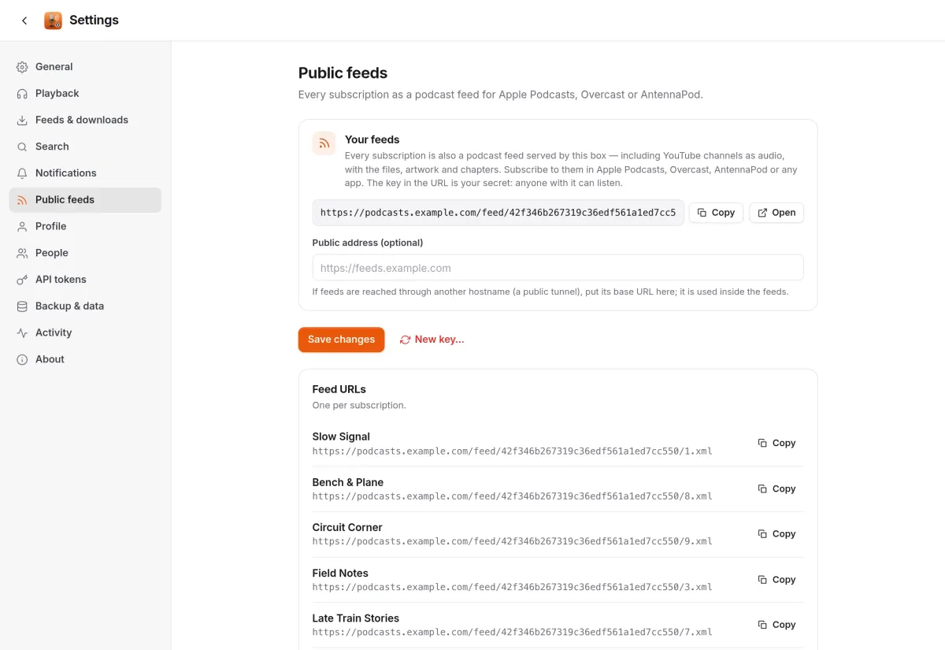
Task: Copy the main feed URL
Action: point(716,213)
